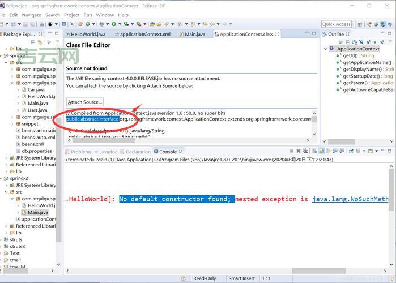Open the Project menu
Image resolution: width=396 pixels, height=283 pixels.
tap(71, 15)
